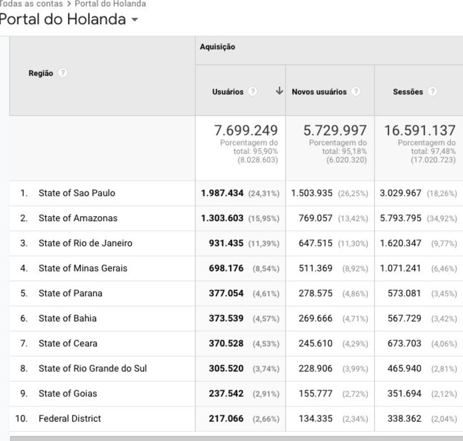Click the help icon beside Novos usuários
The image size is (463, 441).
click(355, 92)
